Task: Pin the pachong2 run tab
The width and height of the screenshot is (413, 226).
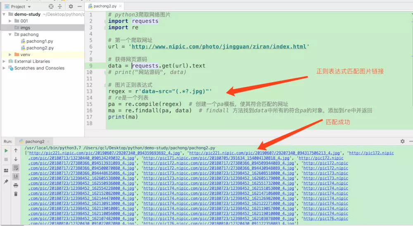Action: point(6,181)
